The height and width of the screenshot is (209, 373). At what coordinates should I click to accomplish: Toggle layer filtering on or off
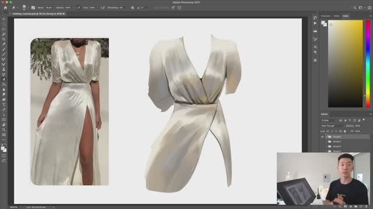click(364, 120)
